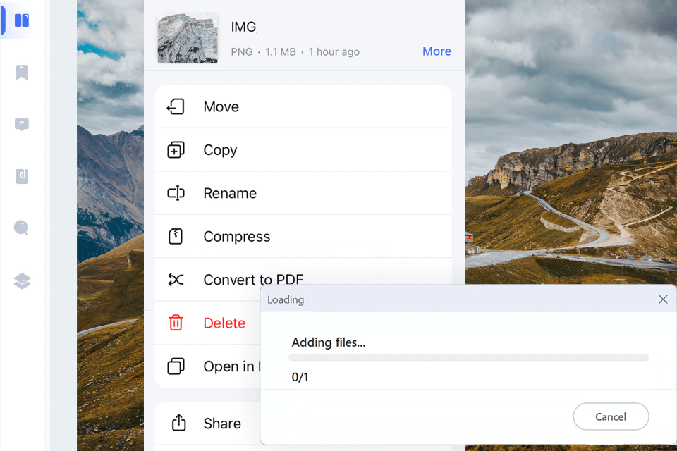Open the comments sidebar icon
The image size is (677, 451).
point(22,124)
